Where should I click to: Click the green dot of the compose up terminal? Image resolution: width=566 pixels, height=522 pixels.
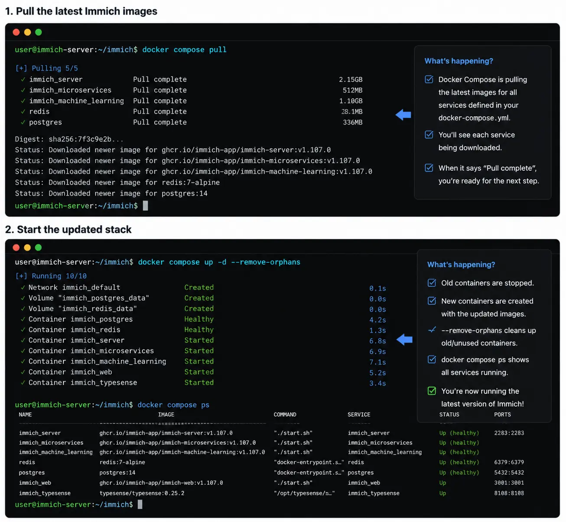point(38,248)
